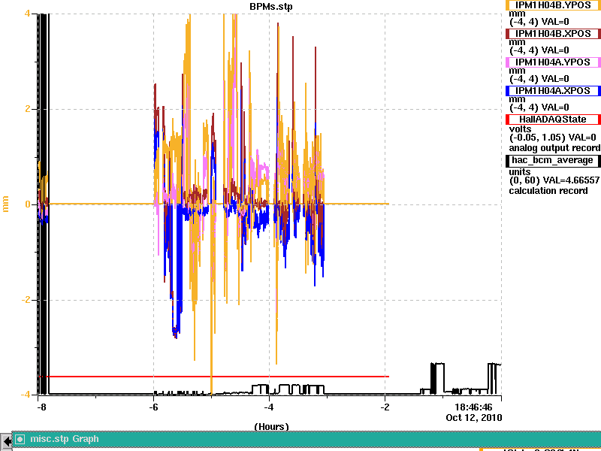601x451 pixels.
Task: Click the BPMs.stp graph title
Action: [x=271, y=7]
